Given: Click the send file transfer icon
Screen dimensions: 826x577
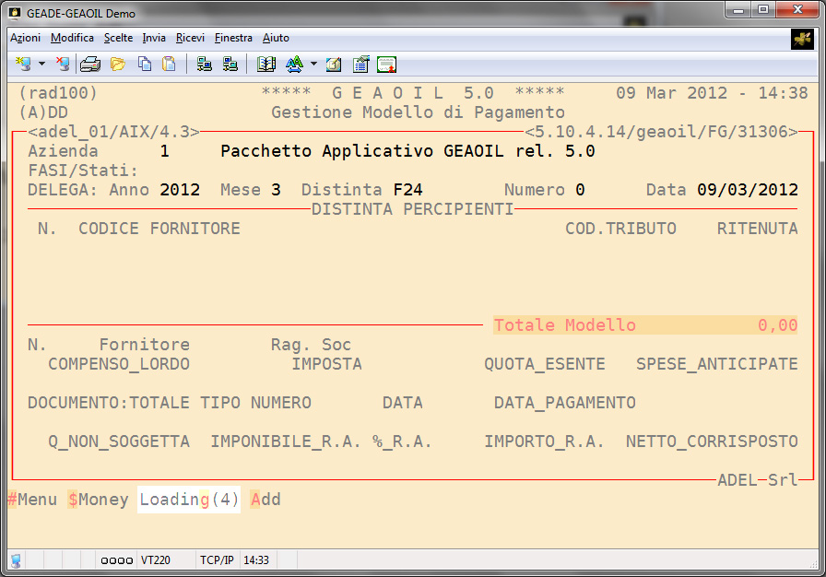Looking at the screenshot, I should (x=205, y=65).
